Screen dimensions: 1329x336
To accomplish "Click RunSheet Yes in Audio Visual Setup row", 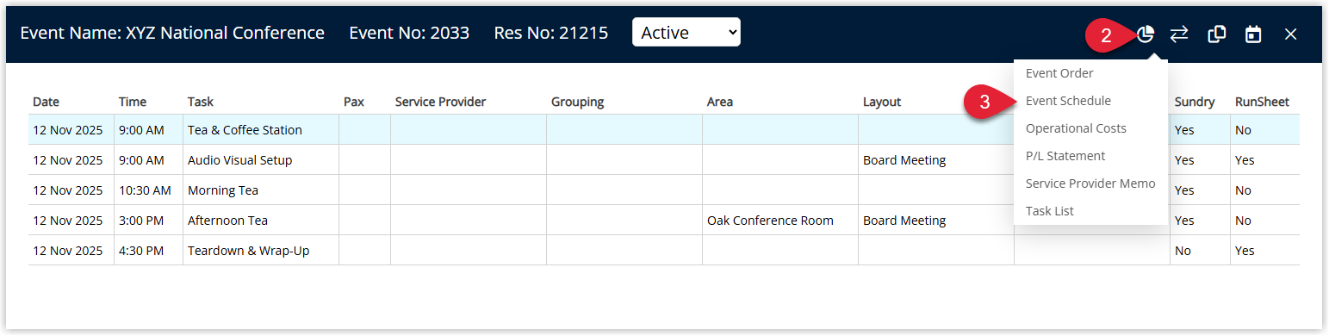I will pos(1245,160).
